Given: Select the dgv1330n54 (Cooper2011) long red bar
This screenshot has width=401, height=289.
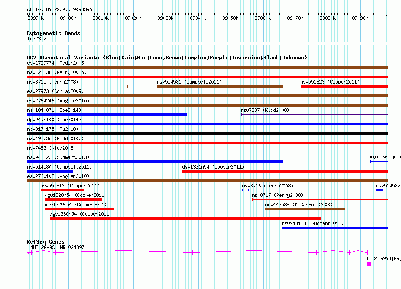Looking at the screenshot, I should [x=185, y=218].
